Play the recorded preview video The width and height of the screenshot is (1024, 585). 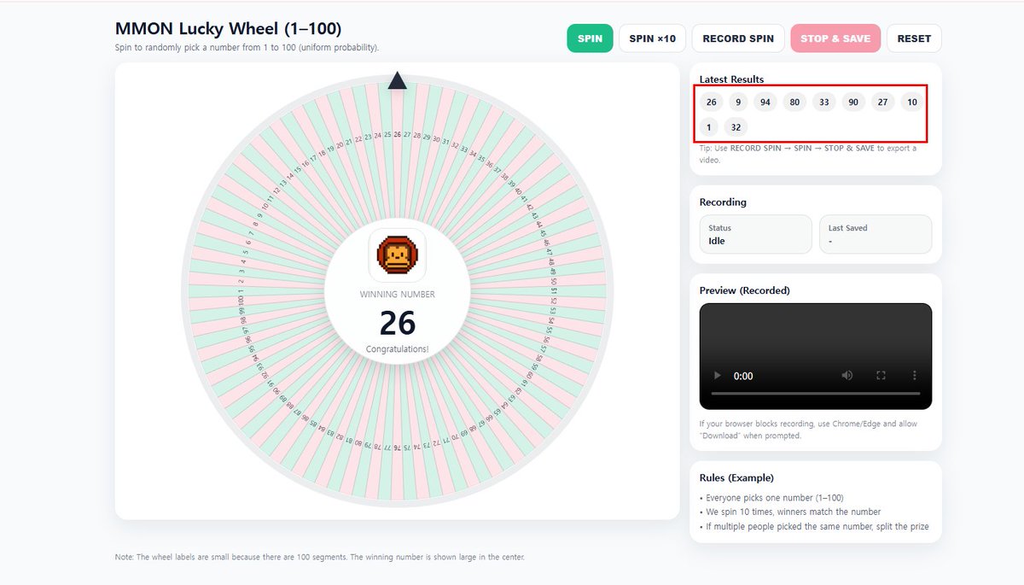(x=718, y=376)
